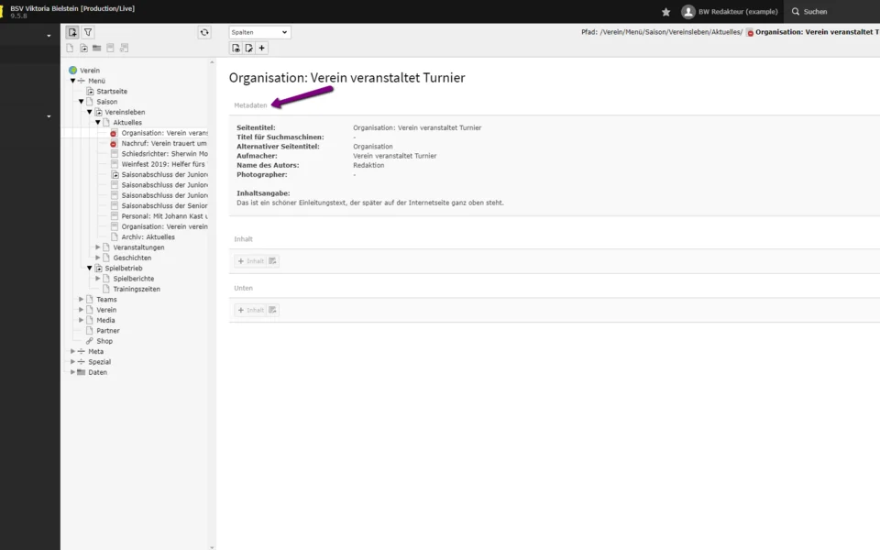
Task: Expand the Teams page node
Action: pyautogui.click(x=81, y=300)
